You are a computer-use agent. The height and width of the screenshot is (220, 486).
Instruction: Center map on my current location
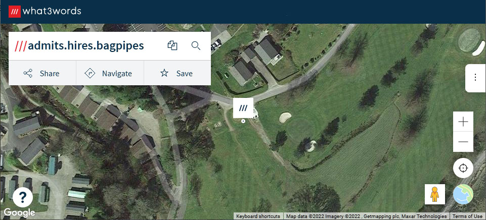tap(463, 168)
